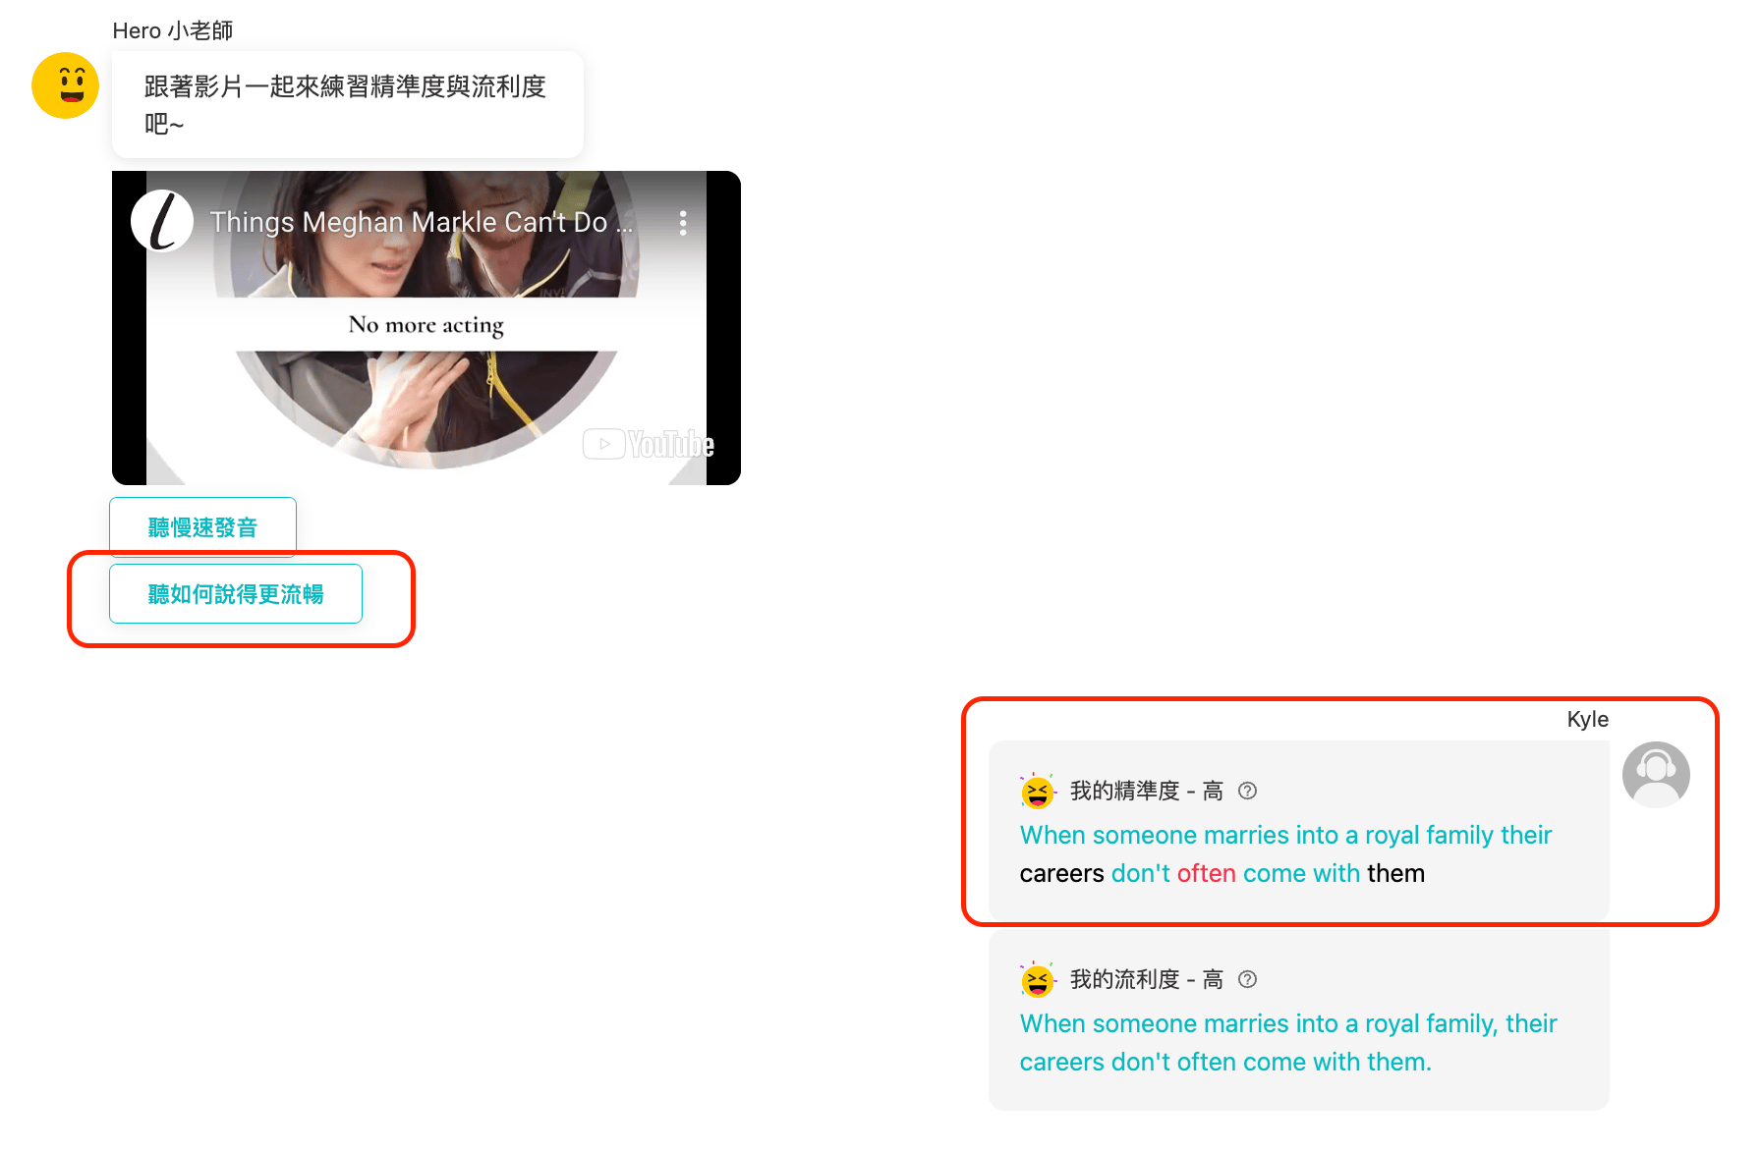Click the 跟著影片一起來練習 message bubble
Image resolution: width=1761 pixels, height=1151 pixels.
[348, 105]
